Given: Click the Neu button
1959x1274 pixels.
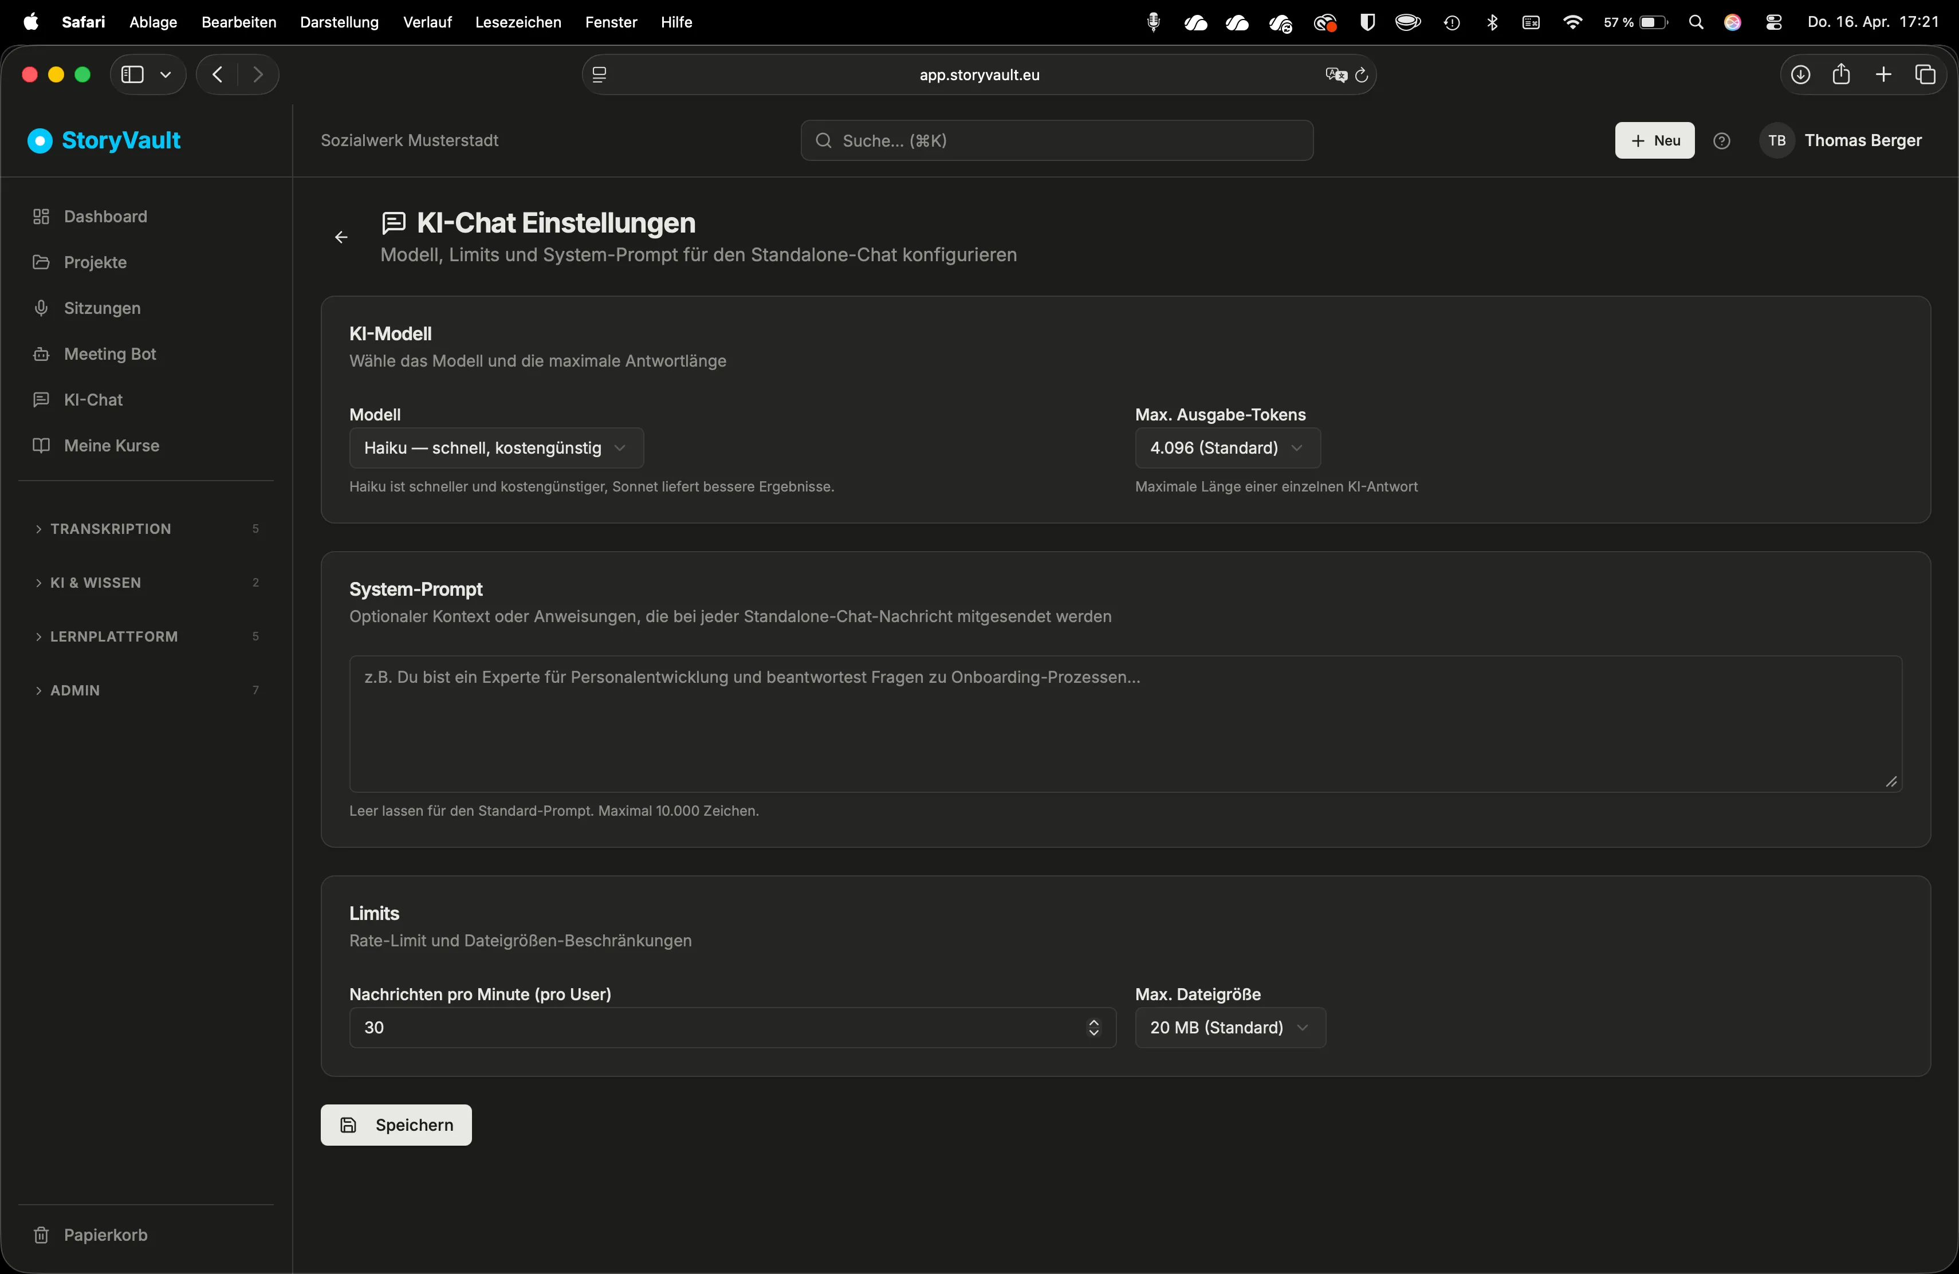Looking at the screenshot, I should tap(1654, 141).
